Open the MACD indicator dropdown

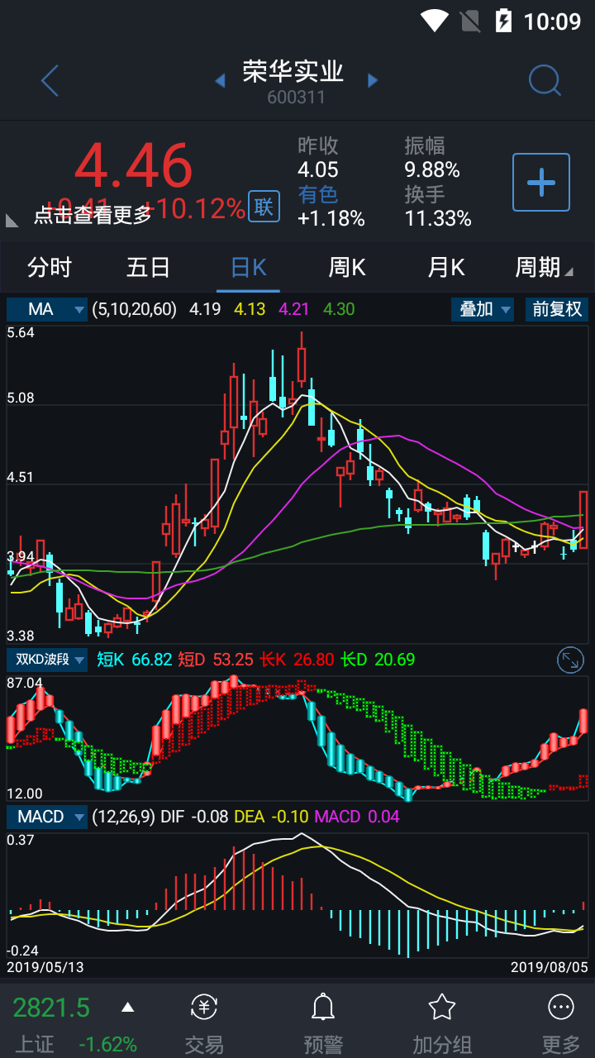(x=47, y=817)
